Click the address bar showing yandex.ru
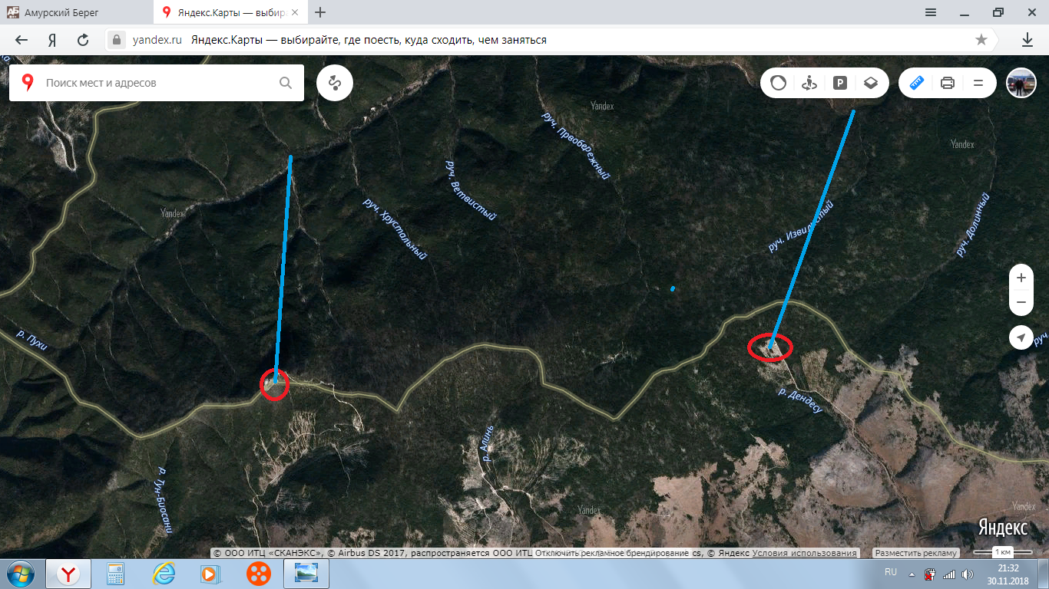The height and width of the screenshot is (589, 1049). [x=551, y=40]
